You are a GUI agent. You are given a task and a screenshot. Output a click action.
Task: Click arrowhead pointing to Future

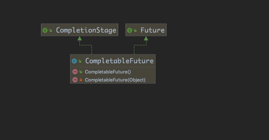coord(146,38)
